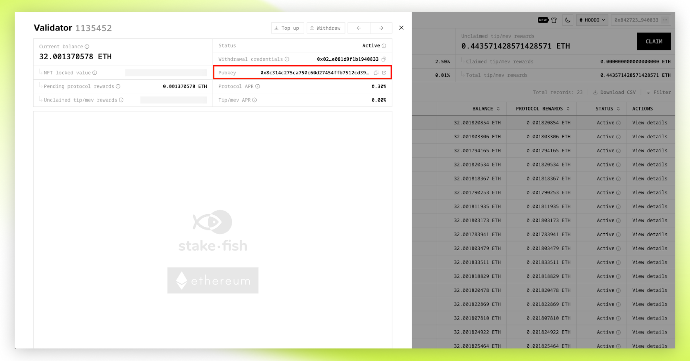Open the Pubkey in the block explorer
Image resolution: width=690 pixels, height=361 pixels.
click(384, 73)
